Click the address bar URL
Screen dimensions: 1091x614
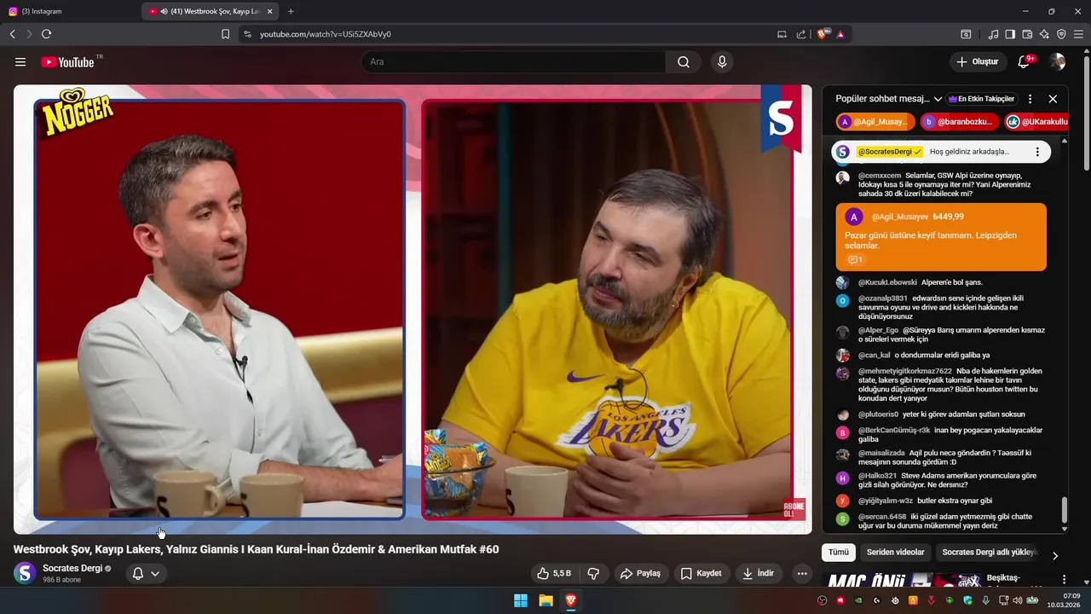coord(326,34)
